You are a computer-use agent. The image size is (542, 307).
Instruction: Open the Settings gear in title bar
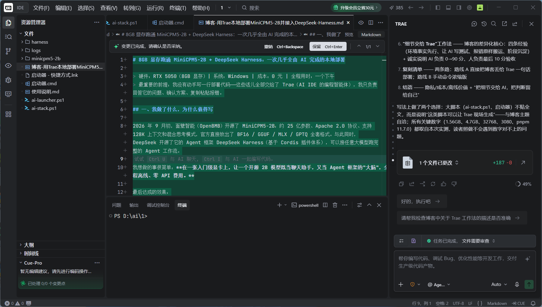pyautogui.click(x=469, y=8)
